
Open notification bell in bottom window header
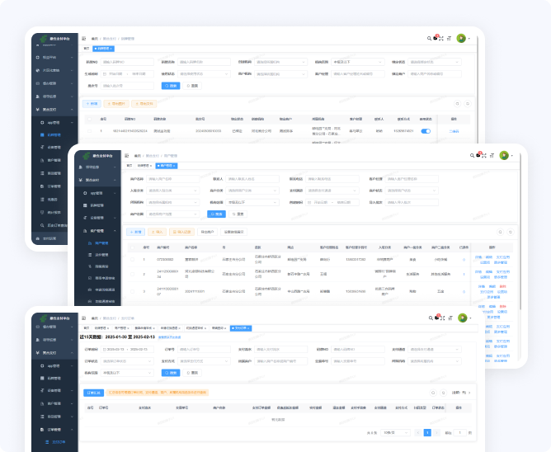[x=437, y=318]
